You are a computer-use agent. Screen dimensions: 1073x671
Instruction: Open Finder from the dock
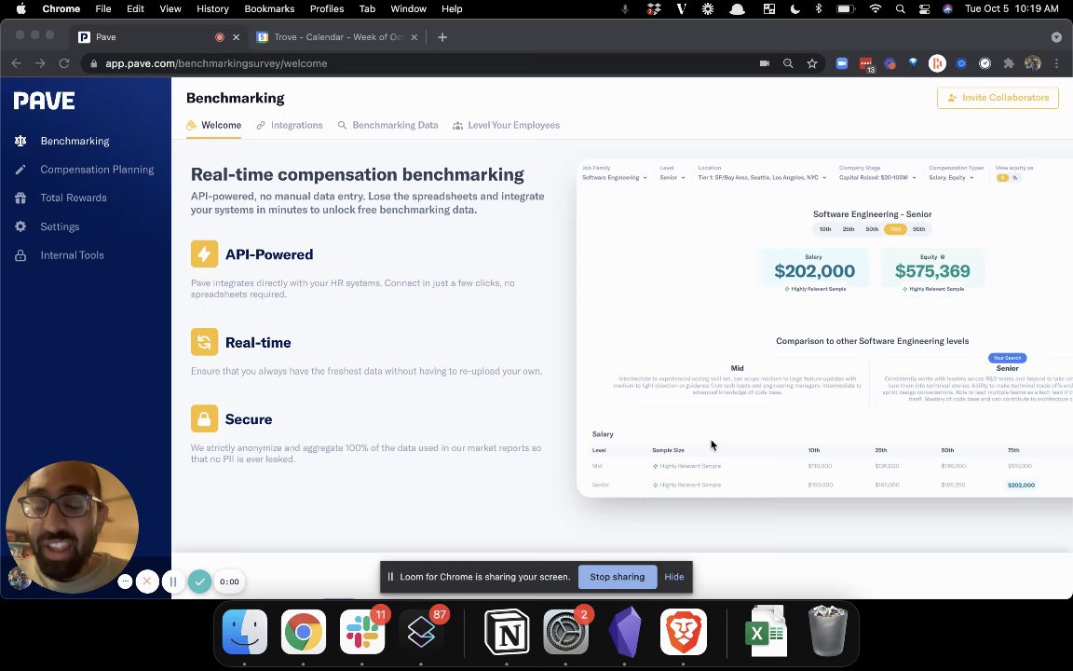click(244, 631)
